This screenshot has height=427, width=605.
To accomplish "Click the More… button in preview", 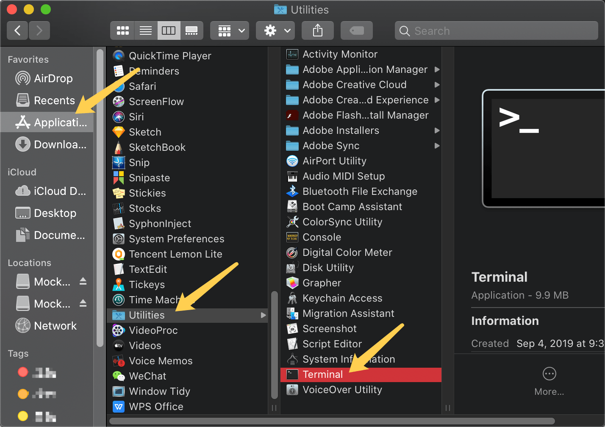I will pyautogui.click(x=549, y=381).
